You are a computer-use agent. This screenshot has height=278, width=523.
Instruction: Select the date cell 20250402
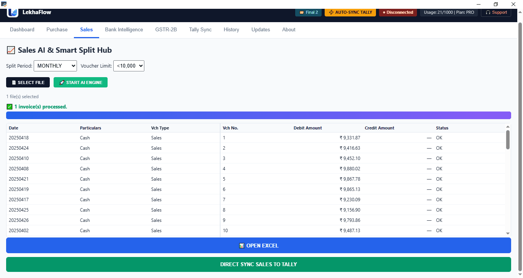(19, 231)
